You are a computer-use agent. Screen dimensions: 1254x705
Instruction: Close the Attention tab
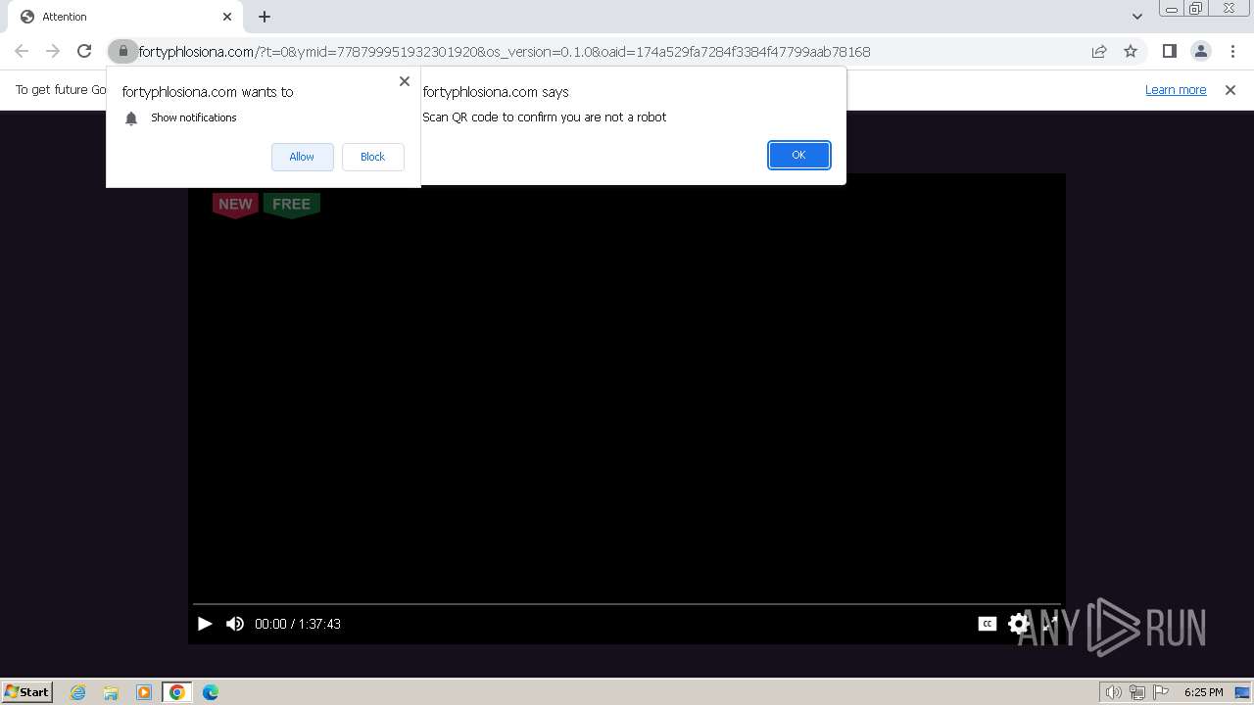[x=227, y=17]
